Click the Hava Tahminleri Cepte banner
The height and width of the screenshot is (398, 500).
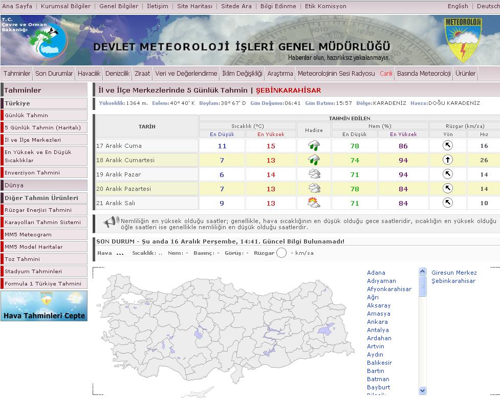[44, 306]
